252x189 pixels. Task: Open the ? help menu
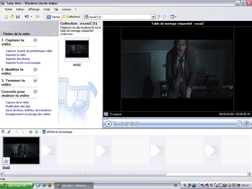coord(75,9)
